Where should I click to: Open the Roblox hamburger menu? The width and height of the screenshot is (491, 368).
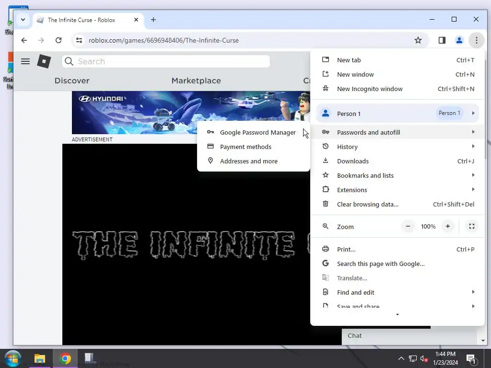pyautogui.click(x=25, y=61)
